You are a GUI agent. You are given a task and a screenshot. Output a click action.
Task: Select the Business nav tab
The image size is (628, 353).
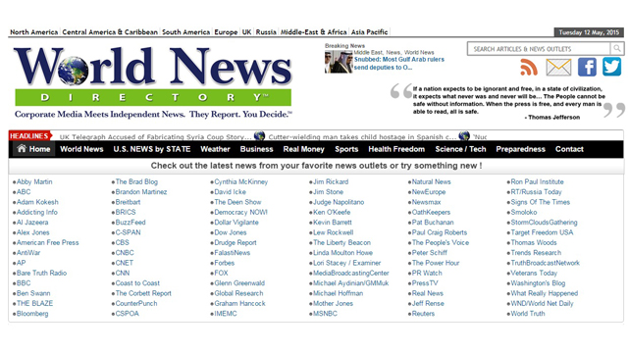click(256, 149)
